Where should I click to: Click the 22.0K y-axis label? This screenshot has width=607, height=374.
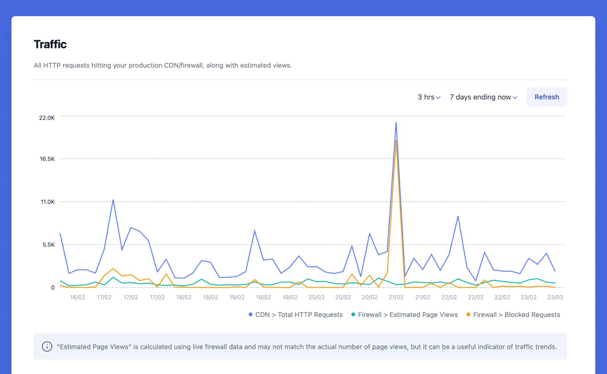click(47, 118)
